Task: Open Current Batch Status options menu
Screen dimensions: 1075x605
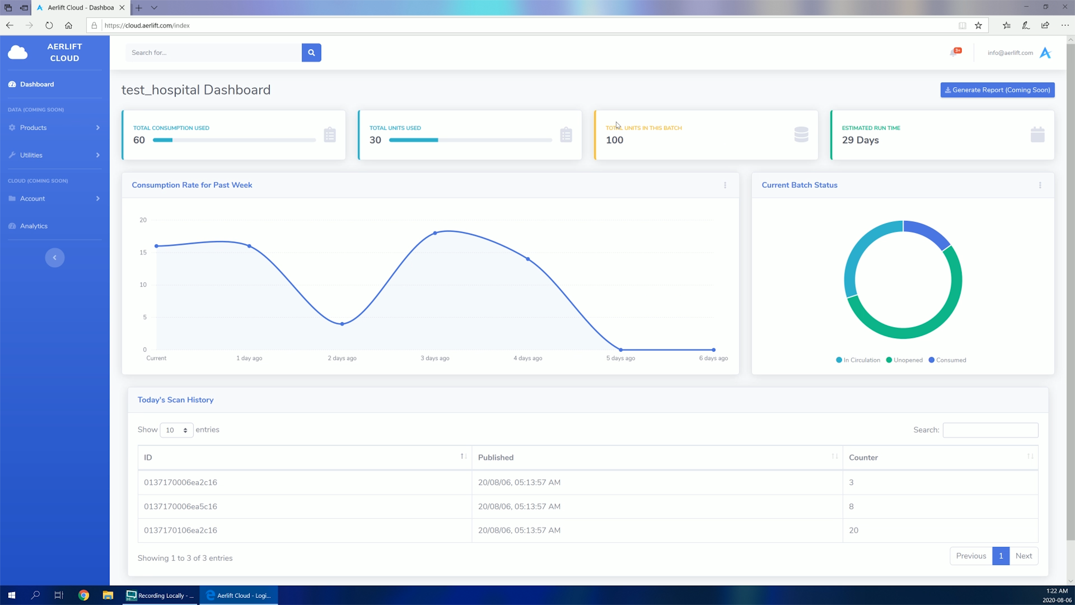Action: [x=1040, y=185]
